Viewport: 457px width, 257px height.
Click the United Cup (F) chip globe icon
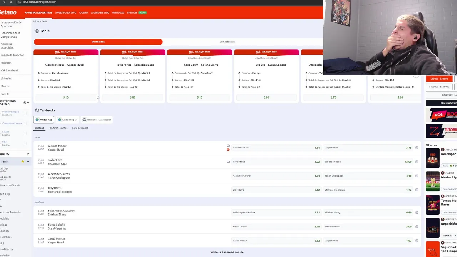pos(59,120)
